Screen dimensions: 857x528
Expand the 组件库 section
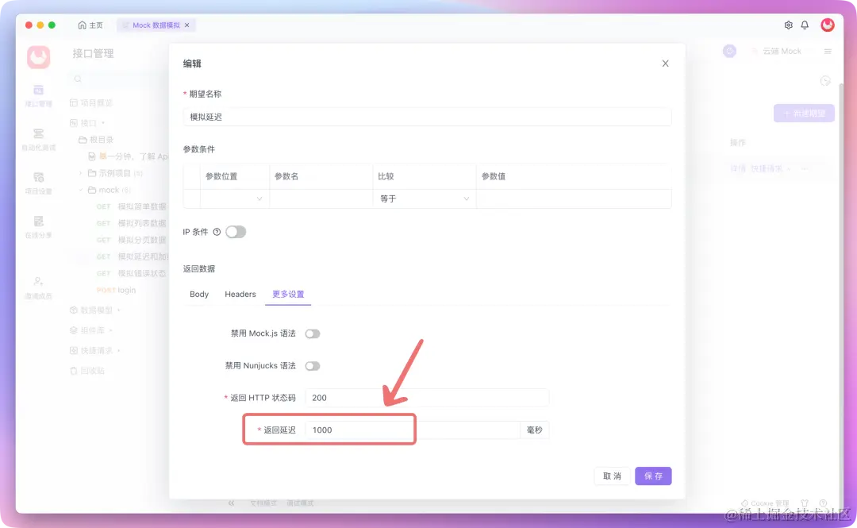90,330
